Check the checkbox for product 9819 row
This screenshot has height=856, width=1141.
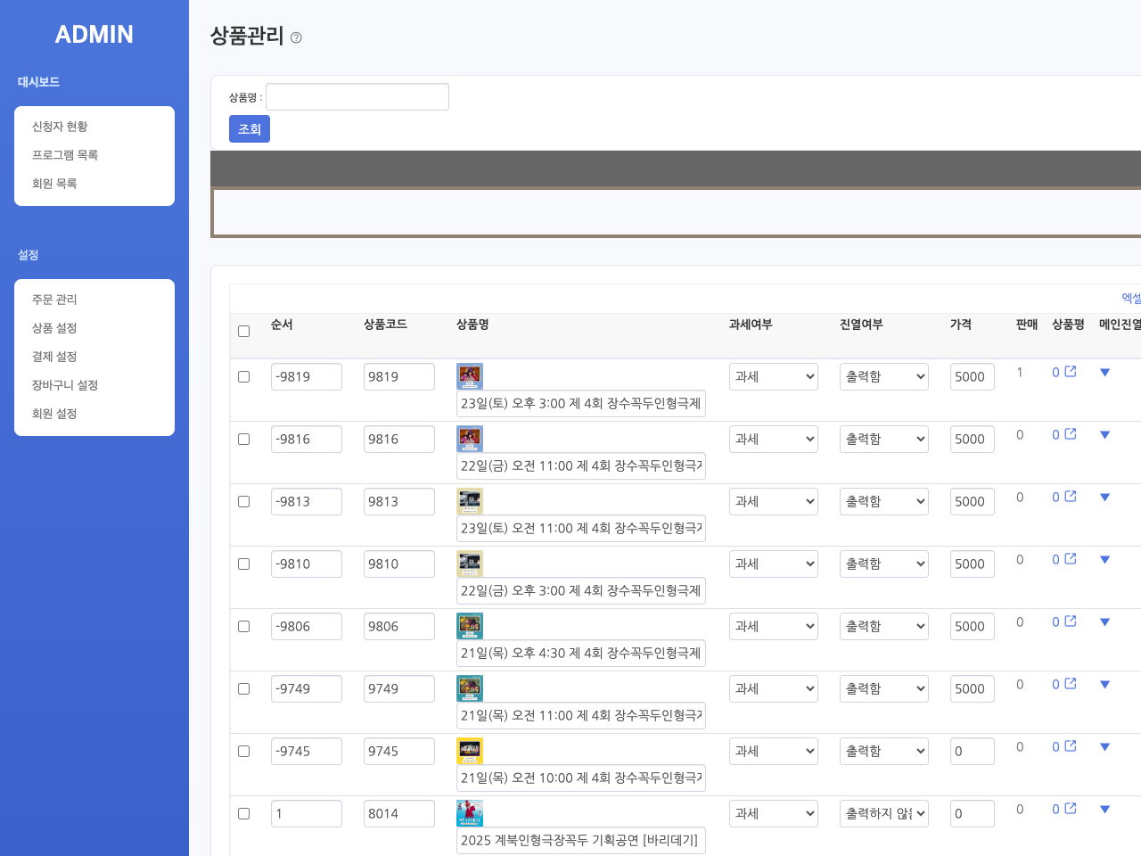pyautogui.click(x=244, y=377)
